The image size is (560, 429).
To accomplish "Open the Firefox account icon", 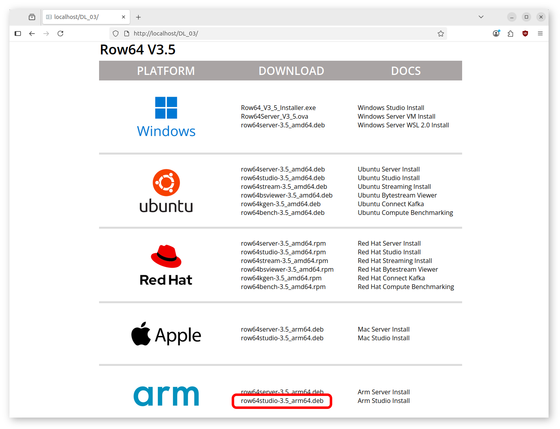I will point(496,34).
